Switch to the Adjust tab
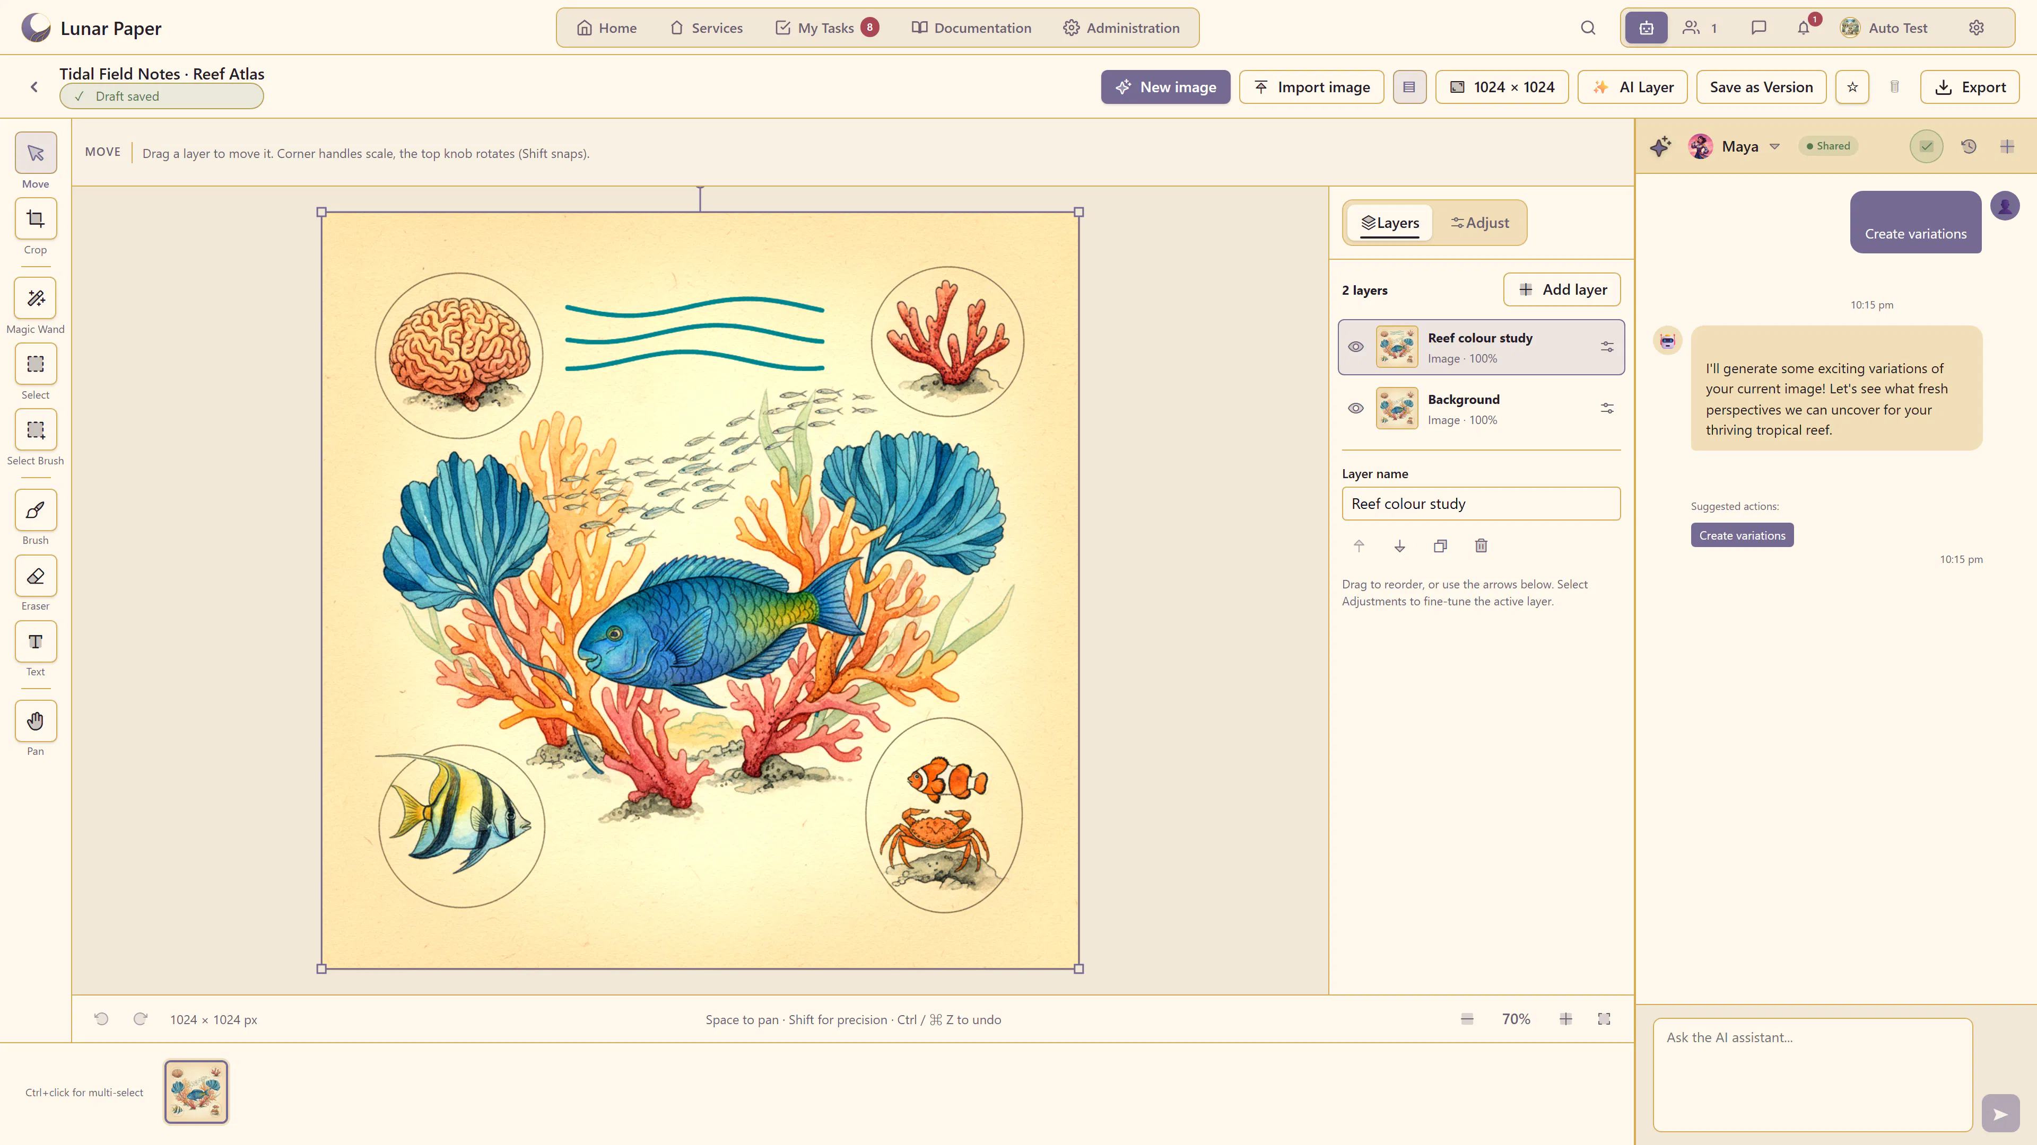 [1479, 223]
